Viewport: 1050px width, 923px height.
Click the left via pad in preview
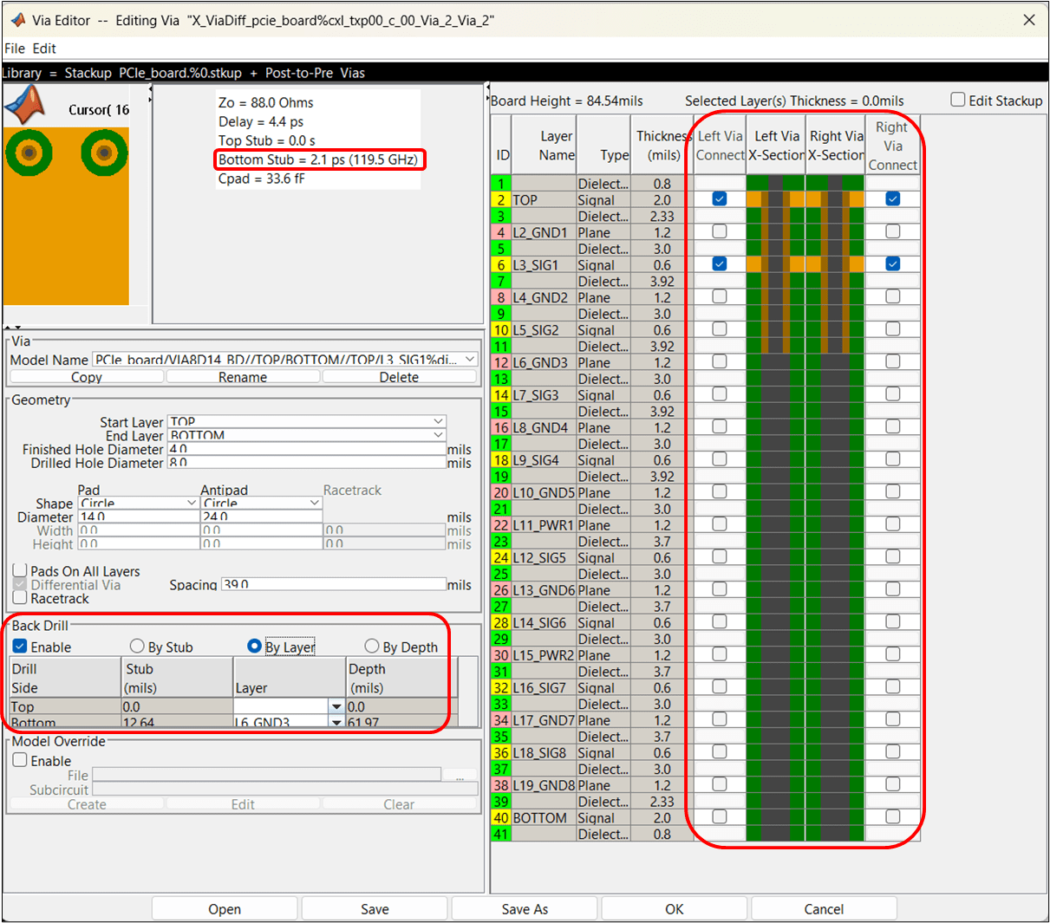click(x=29, y=153)
